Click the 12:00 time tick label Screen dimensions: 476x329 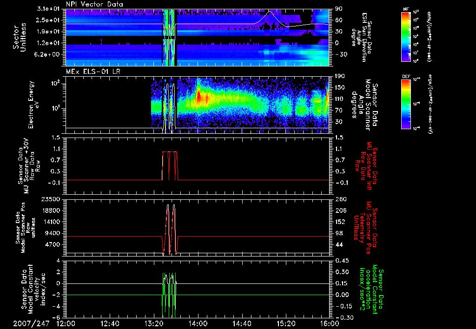click(x=66, y=324)
